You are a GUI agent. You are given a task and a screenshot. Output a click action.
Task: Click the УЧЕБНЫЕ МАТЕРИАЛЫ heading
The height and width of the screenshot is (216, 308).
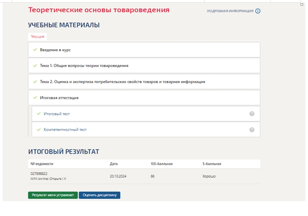(x=64, y=25)
